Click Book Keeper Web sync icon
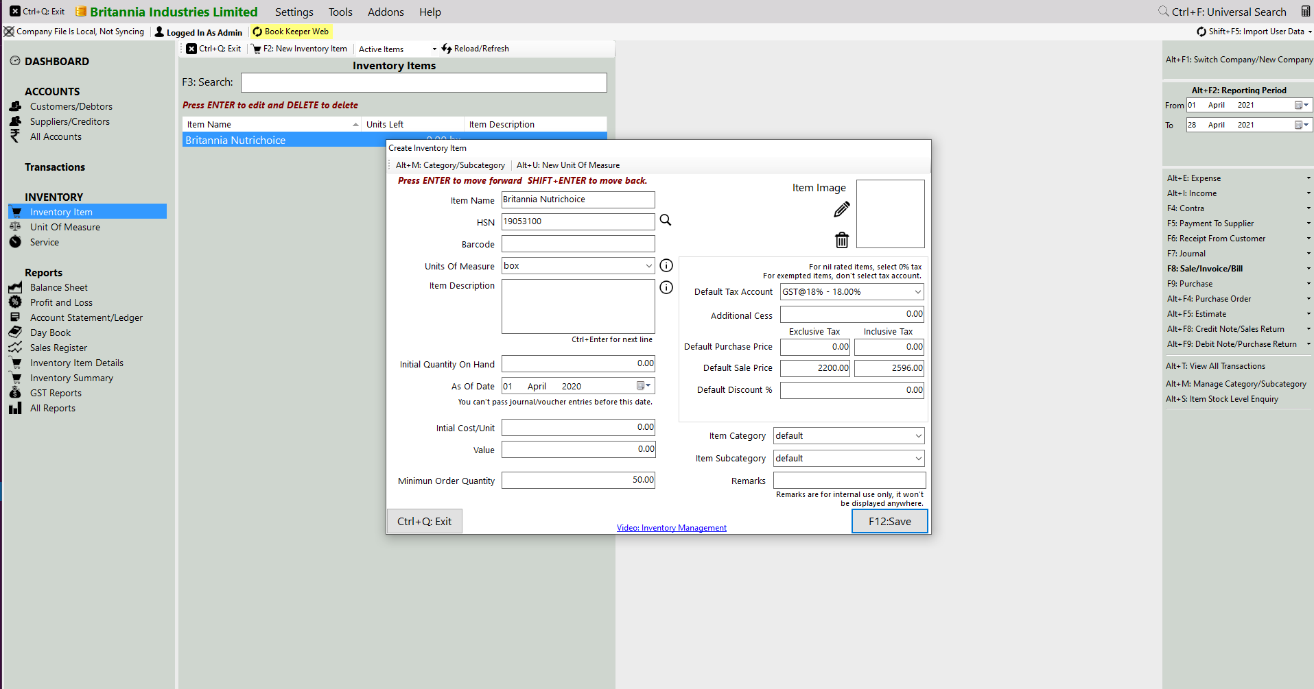The width and height of the screenshot is (1314, 689). (x=257, y=32)
